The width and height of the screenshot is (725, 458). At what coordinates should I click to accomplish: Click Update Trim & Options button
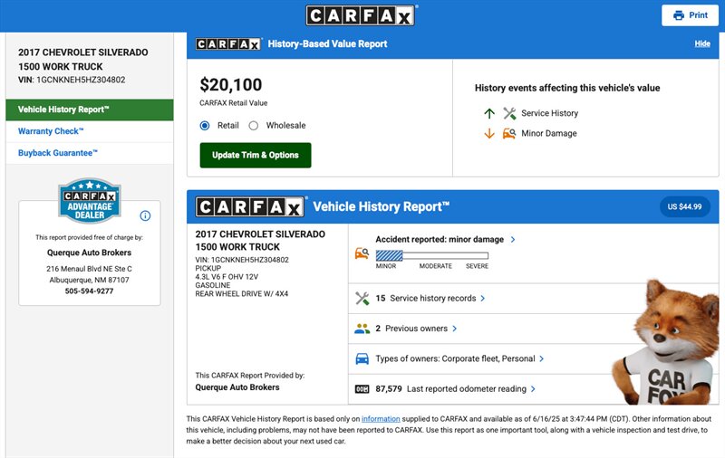255,155
